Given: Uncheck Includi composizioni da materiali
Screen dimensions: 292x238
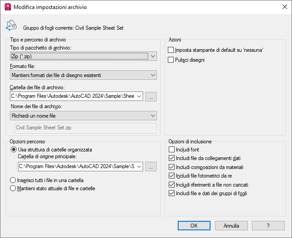Looking at the screenshot, I should click(171, 167).
